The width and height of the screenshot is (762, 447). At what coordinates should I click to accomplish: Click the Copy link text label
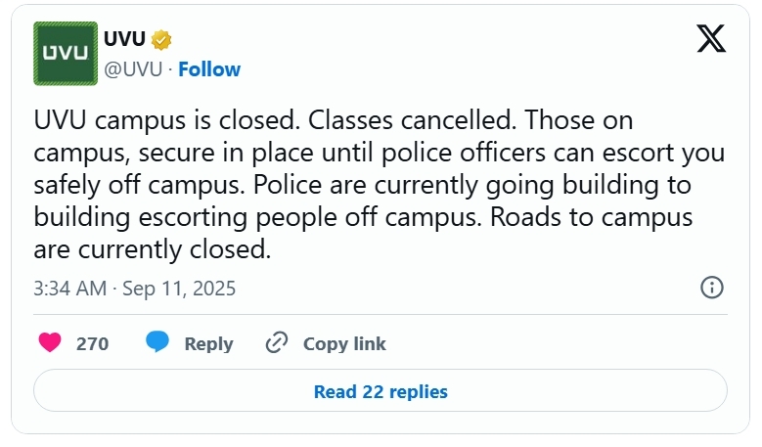click(344, 344)
